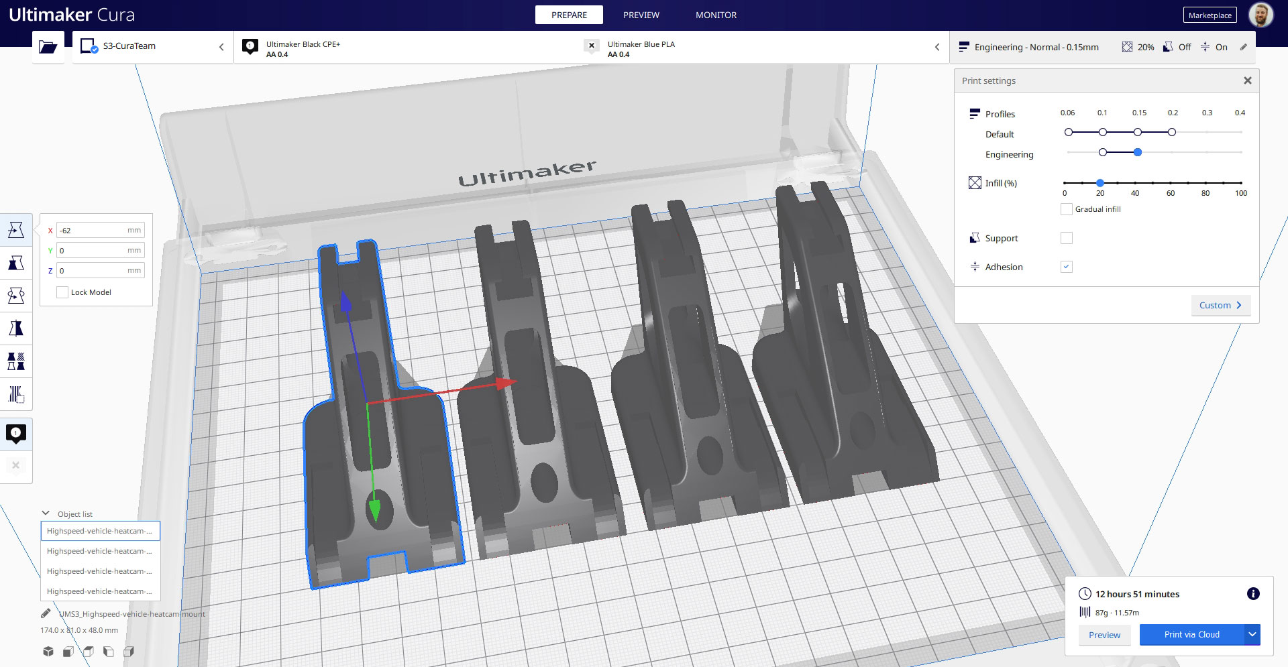This screenshot has width=1288, height=667.
Task: Select third Highspeed-vehicle-heatcam object in list
Action: coord(100,571)
